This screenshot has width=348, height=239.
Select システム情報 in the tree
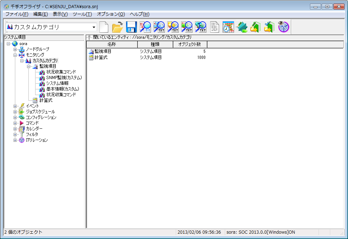57,83
